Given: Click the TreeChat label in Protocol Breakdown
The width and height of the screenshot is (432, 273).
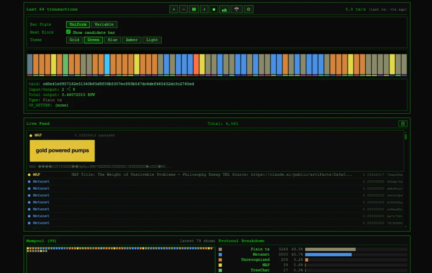Looking at the screenshot, I should (260, 270).
